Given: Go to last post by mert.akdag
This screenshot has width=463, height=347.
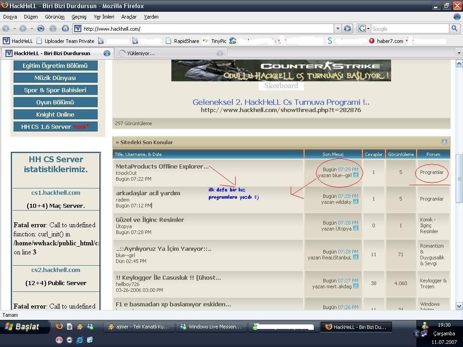Looking at the screenshot, I should [356, 286].
